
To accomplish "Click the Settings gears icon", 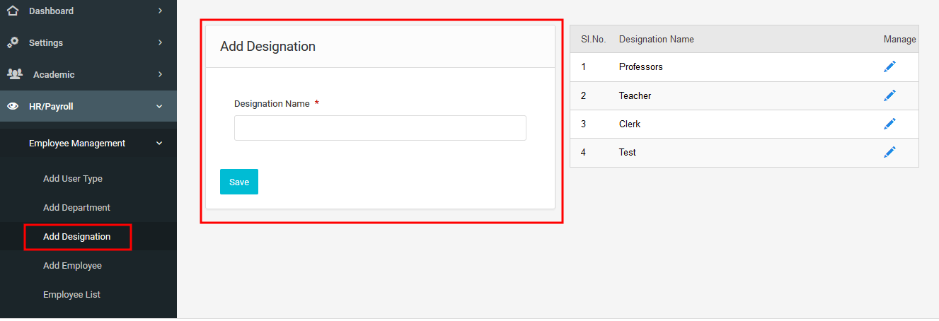I will pos(13,42).
